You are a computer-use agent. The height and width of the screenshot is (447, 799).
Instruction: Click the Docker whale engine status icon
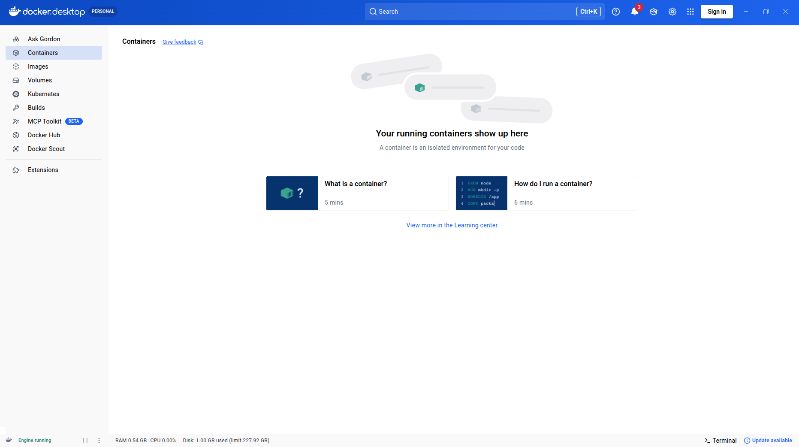click(x=9, y=440)
